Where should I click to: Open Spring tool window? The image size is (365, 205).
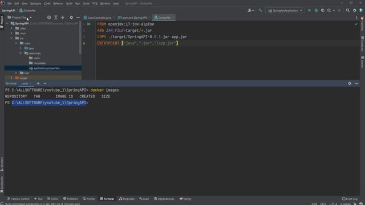(185, 199)
